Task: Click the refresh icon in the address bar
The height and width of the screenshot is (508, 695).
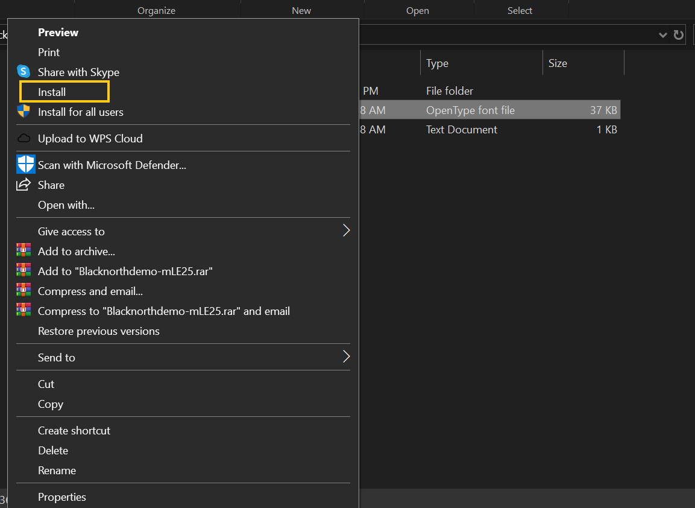Action: (x=679, y=34)
